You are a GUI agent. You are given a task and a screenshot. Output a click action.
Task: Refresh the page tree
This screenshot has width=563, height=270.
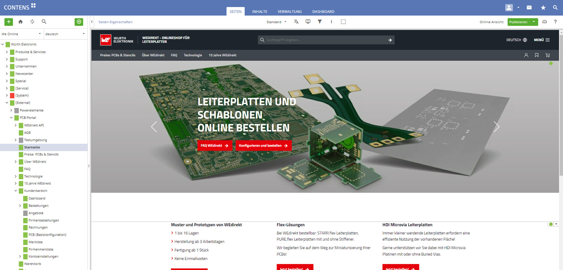(x=32, y=22)
